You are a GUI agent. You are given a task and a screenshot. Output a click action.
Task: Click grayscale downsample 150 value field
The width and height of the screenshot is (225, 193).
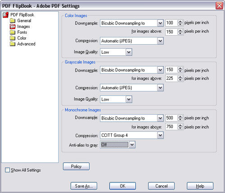tap(171, 70)
